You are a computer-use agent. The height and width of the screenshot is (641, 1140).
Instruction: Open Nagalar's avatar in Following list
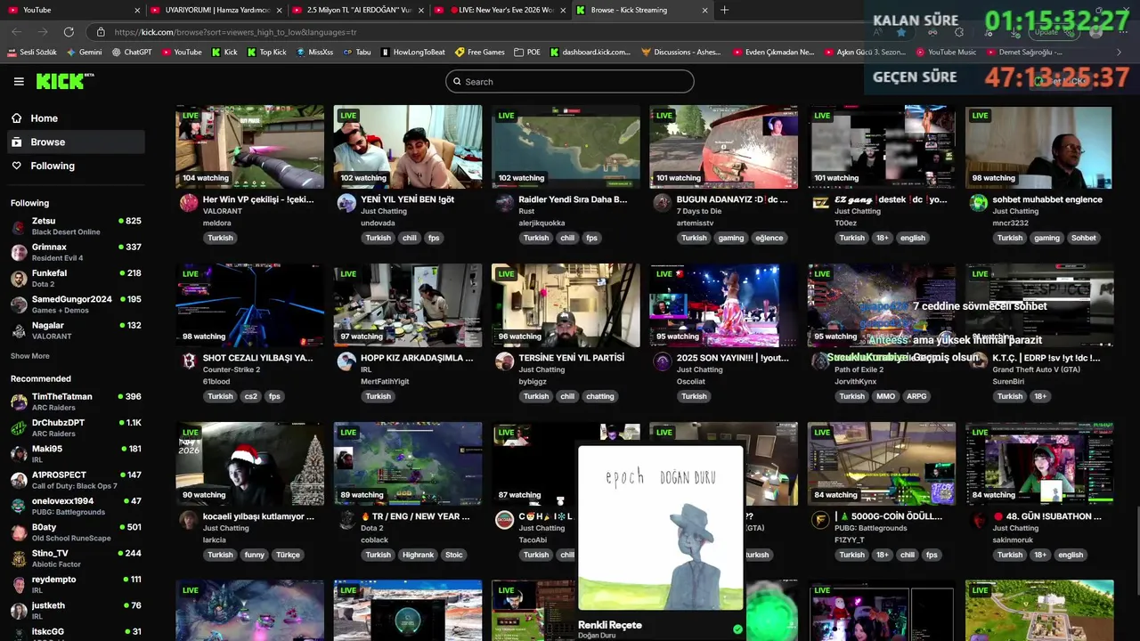pos(19,330)
